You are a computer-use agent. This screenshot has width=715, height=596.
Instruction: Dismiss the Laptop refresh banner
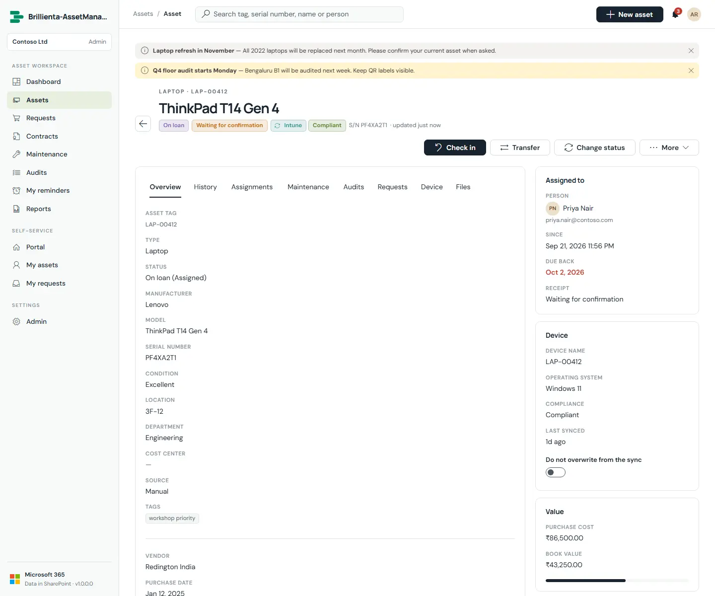pos(691,51)
